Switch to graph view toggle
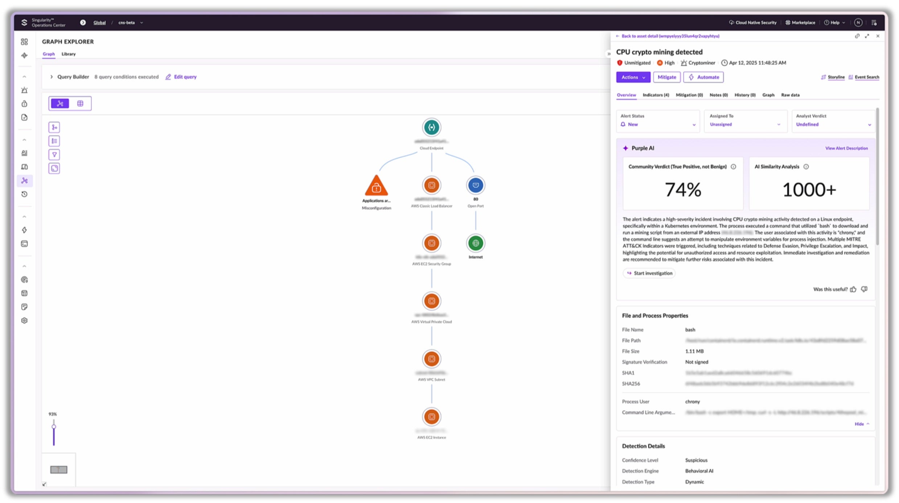 (x=60, y=104)
